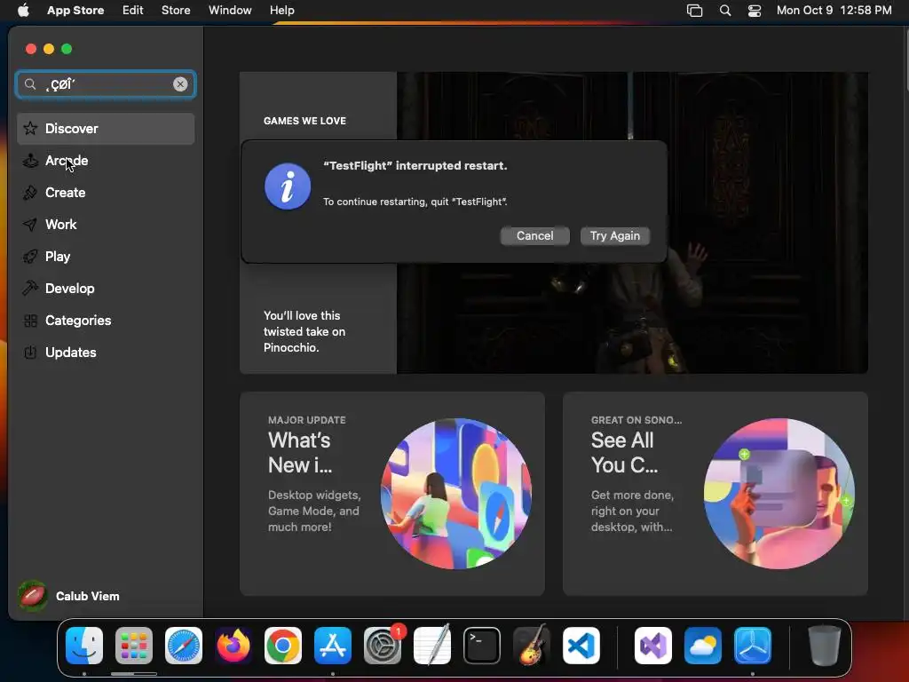Focus the App Store search field
Image resolution: width=909 pixels, height=682 pixels.
106,84
